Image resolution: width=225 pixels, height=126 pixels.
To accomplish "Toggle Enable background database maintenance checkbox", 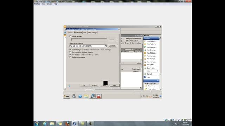I will click(x=70, y=50).
